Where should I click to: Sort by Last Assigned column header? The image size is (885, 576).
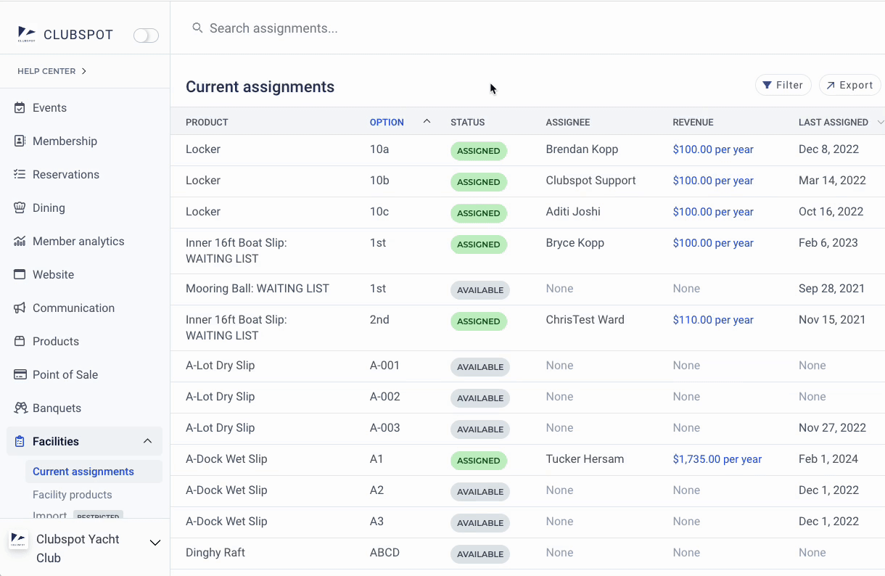833,122
